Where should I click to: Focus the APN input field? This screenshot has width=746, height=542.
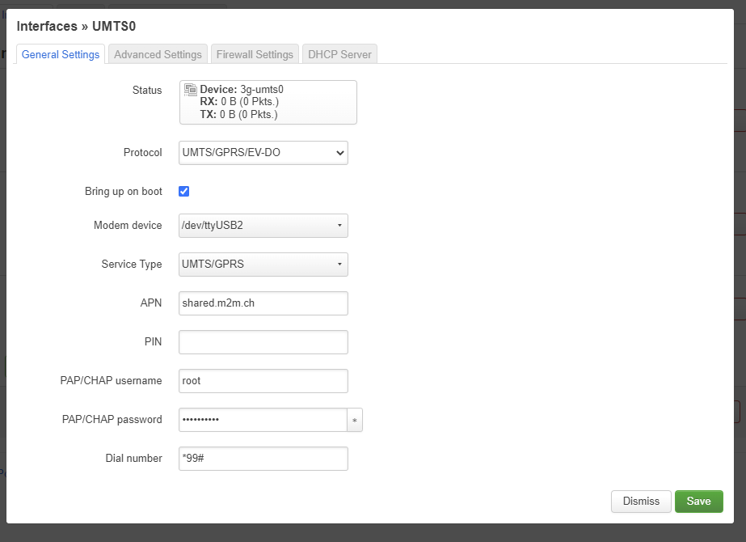(263, 303)
